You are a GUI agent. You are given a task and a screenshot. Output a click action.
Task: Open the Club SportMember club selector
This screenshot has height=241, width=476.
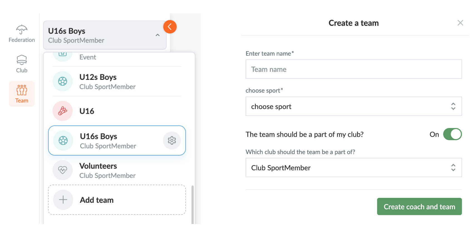coord(354,168)
